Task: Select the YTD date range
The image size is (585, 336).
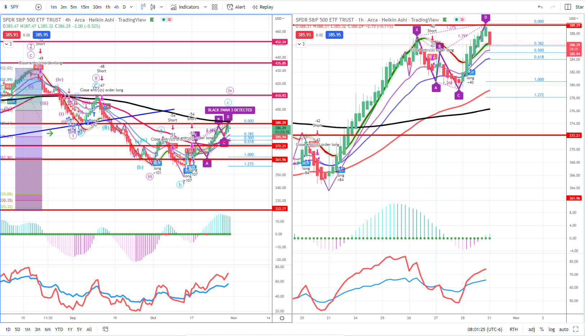Action: tap(59, 329)
